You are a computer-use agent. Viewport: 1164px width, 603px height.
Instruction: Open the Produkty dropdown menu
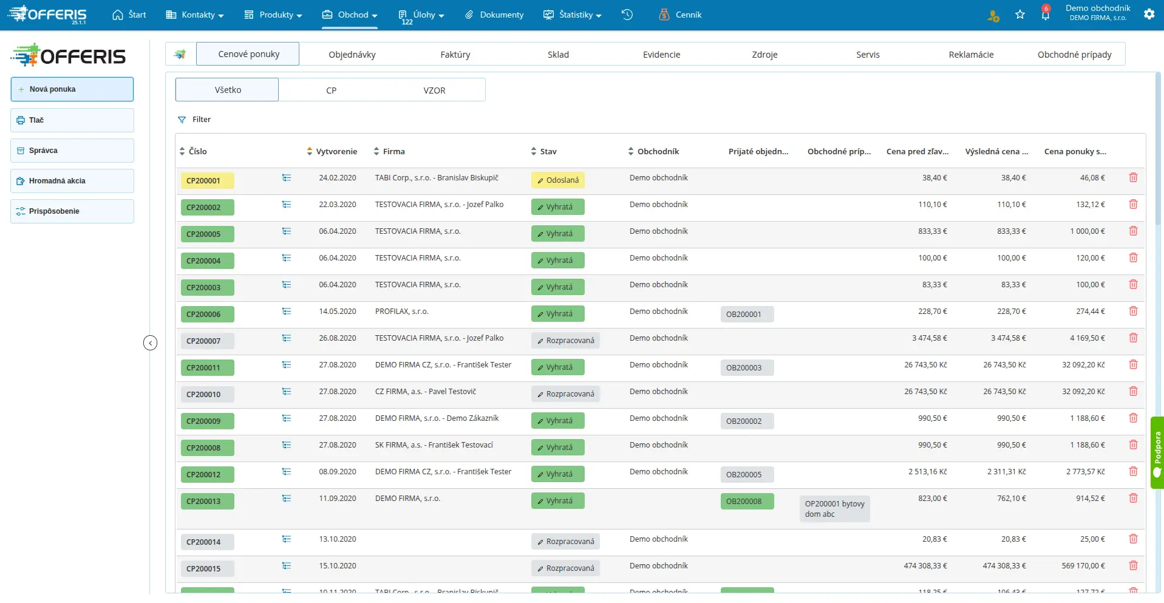coord(273,15)
